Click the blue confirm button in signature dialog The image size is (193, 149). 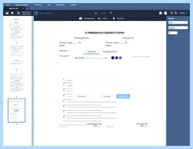(x=123, y=96)
